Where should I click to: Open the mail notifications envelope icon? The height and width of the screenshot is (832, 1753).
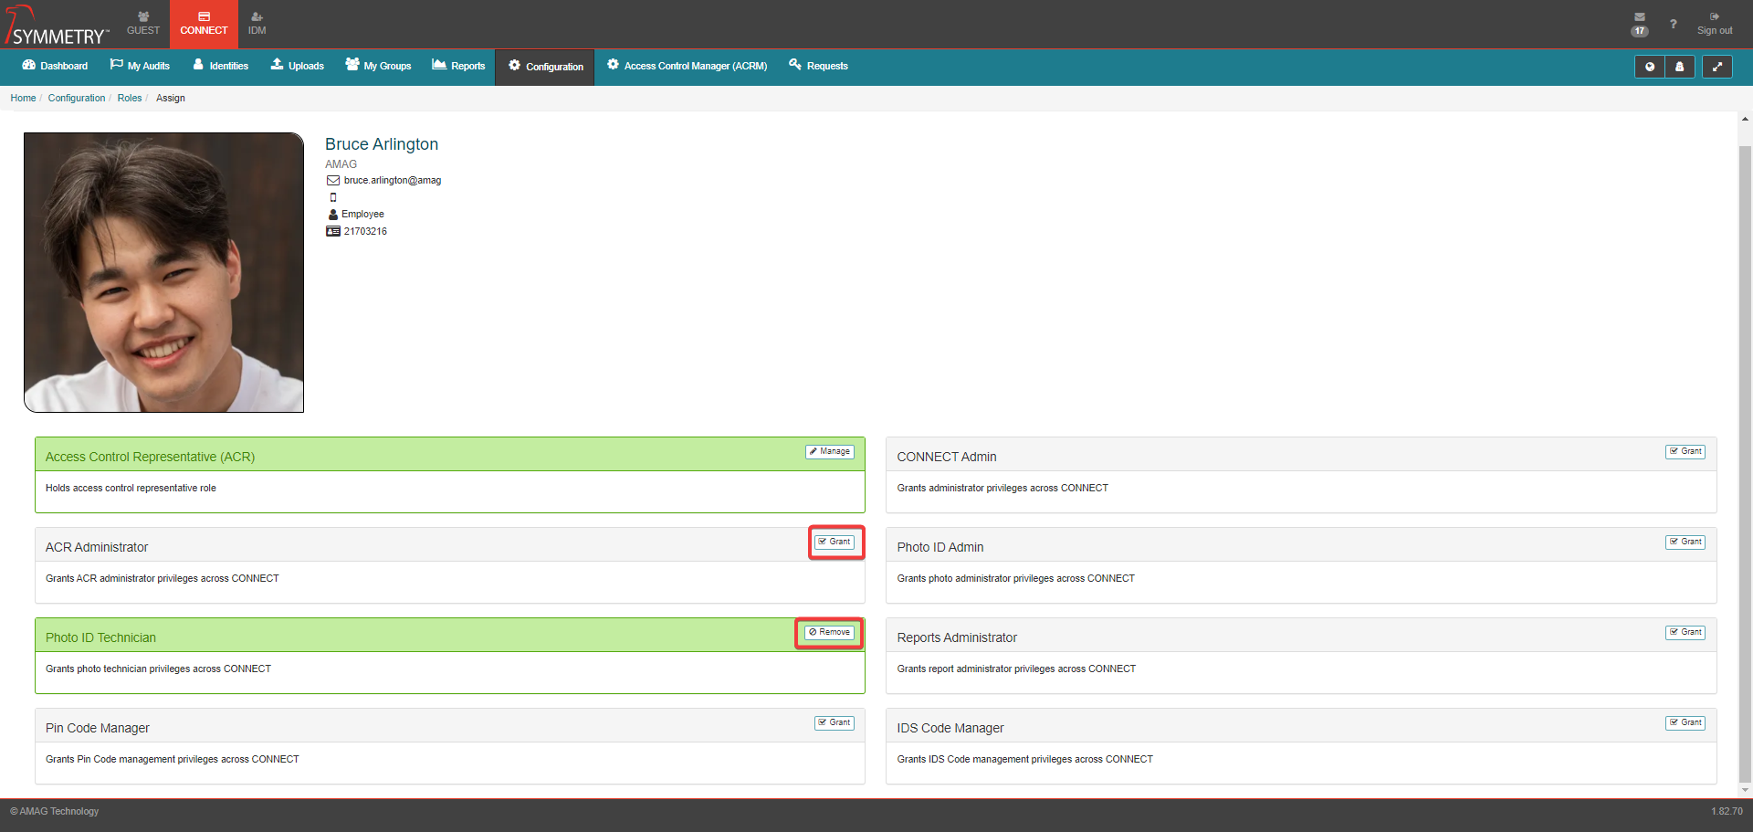1640,17
